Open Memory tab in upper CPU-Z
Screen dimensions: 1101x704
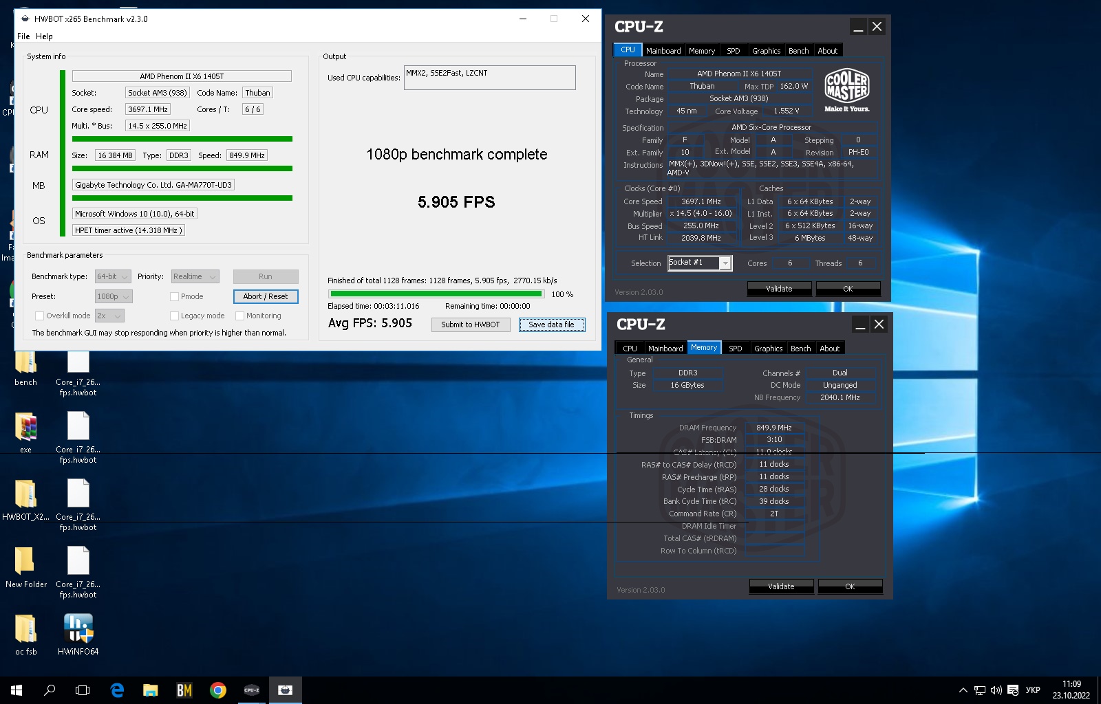[x=702, y=51]
